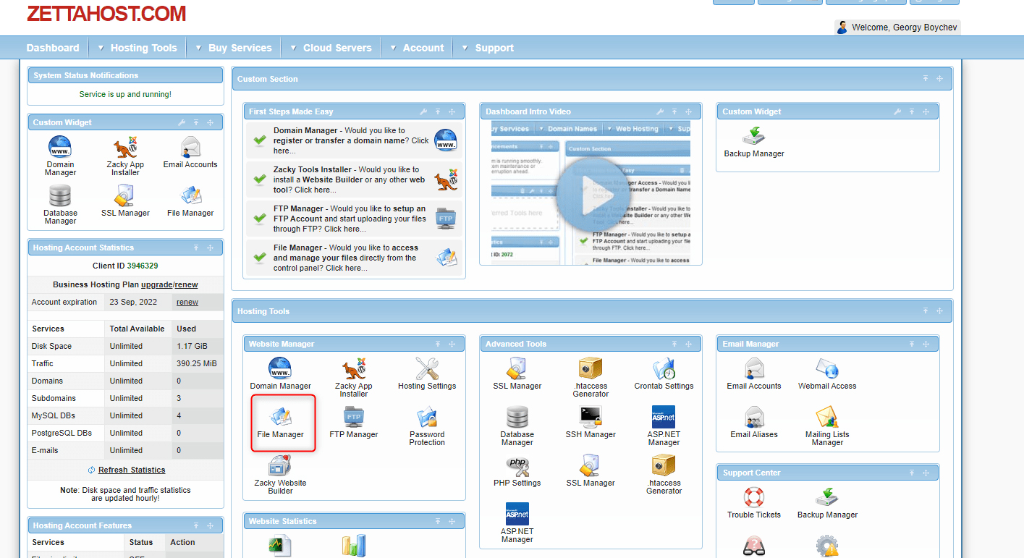Open Database Manager in the sidebar Custom Widget
Image resolution: width=1024 pixels, height=558 pixels.
(x=60, y=204)
